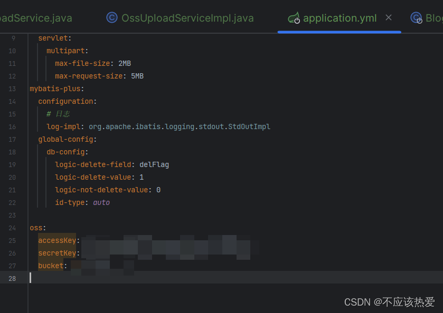Image resolution: width=443 pixels, height=313 pixels.
Task: Click the bucket property name
Action: (51, 266)
